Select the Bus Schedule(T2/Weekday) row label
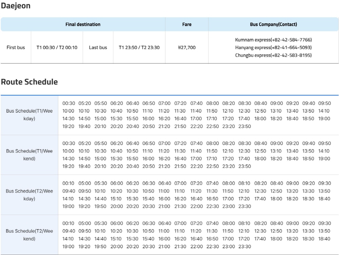 pos(29,195)
